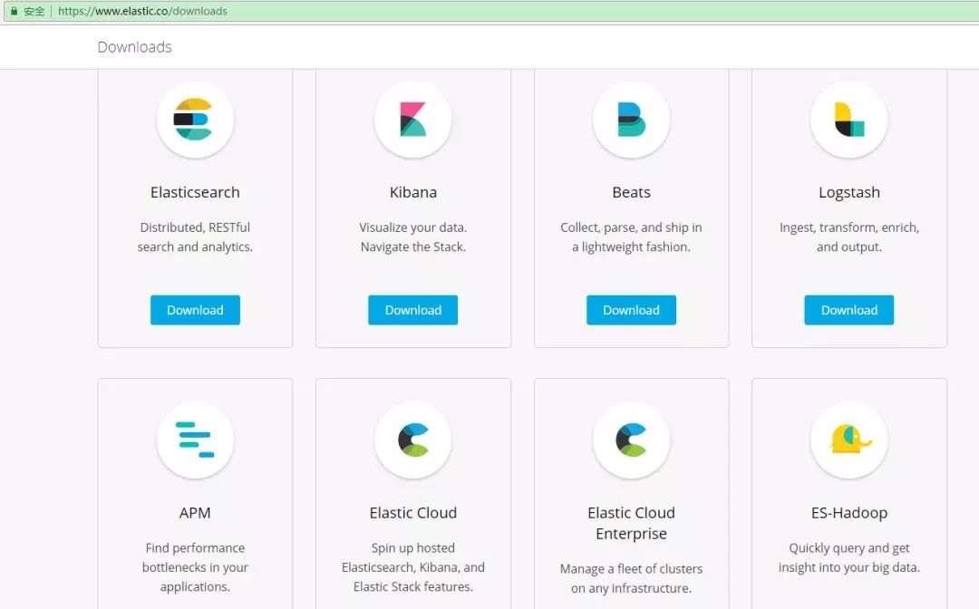Click the Kibana product logo
The height and width of the screenshot is (609, 979).
[412, 120]
